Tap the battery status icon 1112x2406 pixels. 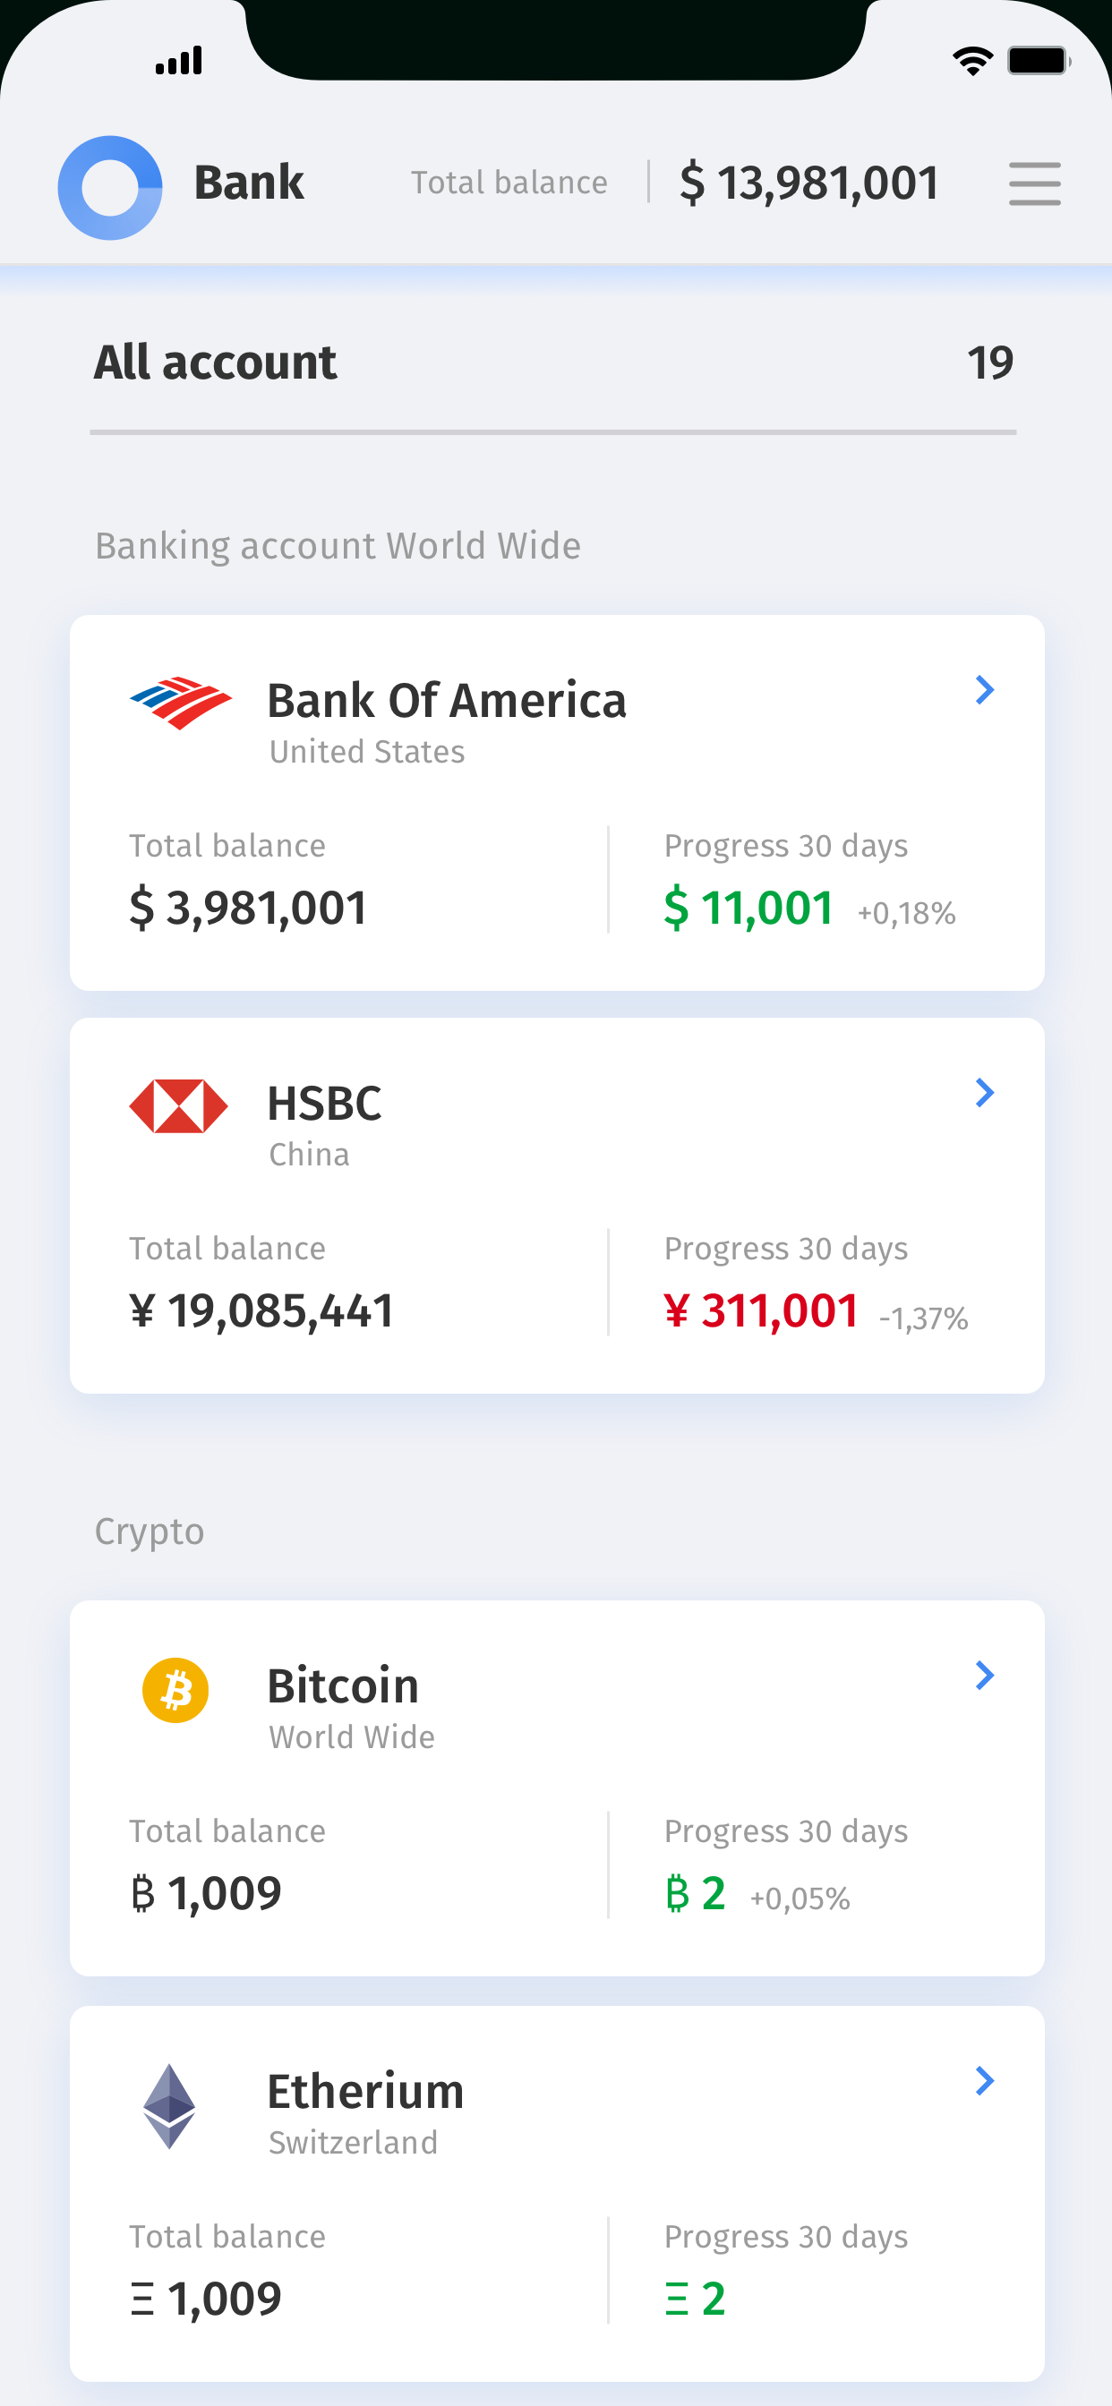(x=1039, y=62)
